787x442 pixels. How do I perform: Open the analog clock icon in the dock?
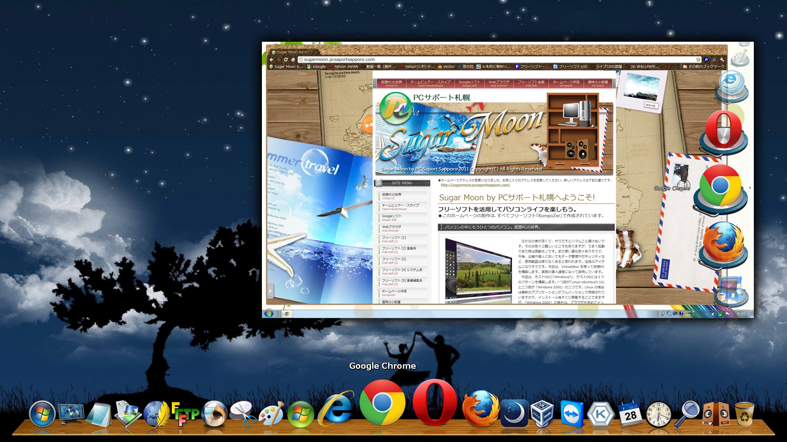[659, 414]
